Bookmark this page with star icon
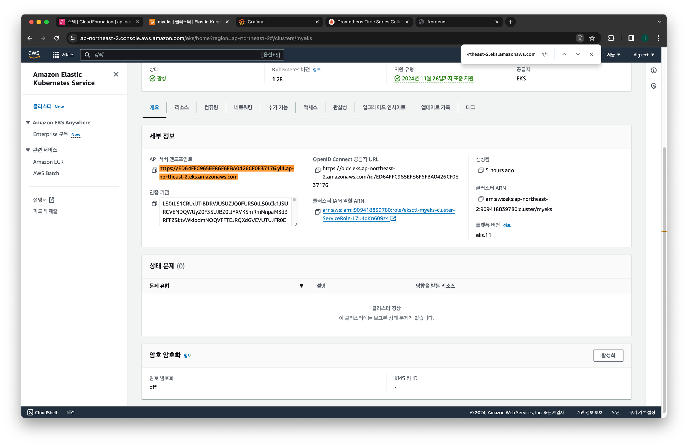 (592, 38)
